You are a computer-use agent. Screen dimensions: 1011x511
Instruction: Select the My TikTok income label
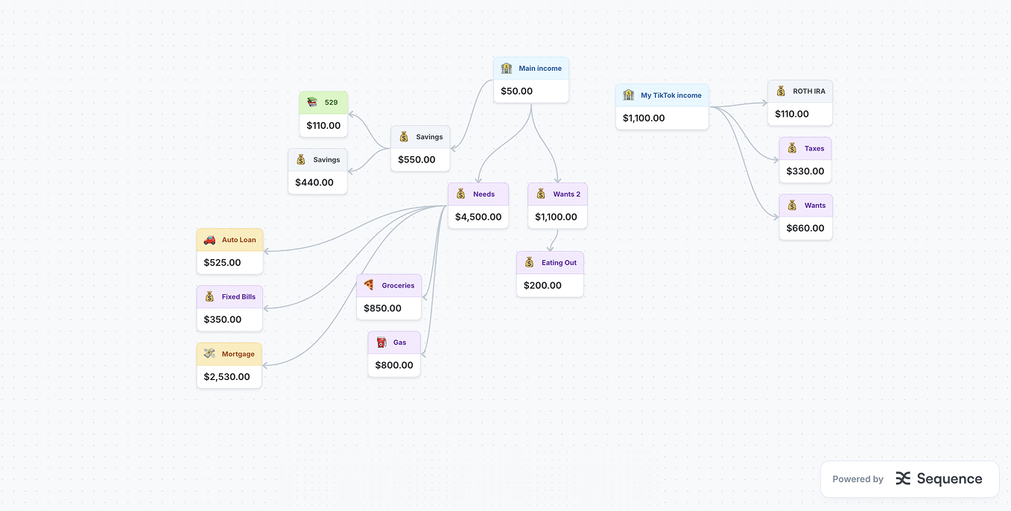point(671,95)
